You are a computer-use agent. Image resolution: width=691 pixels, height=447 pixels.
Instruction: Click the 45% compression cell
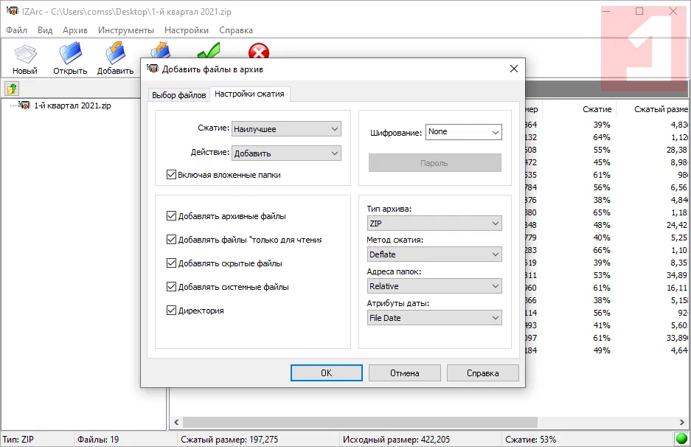pos(602,162)
